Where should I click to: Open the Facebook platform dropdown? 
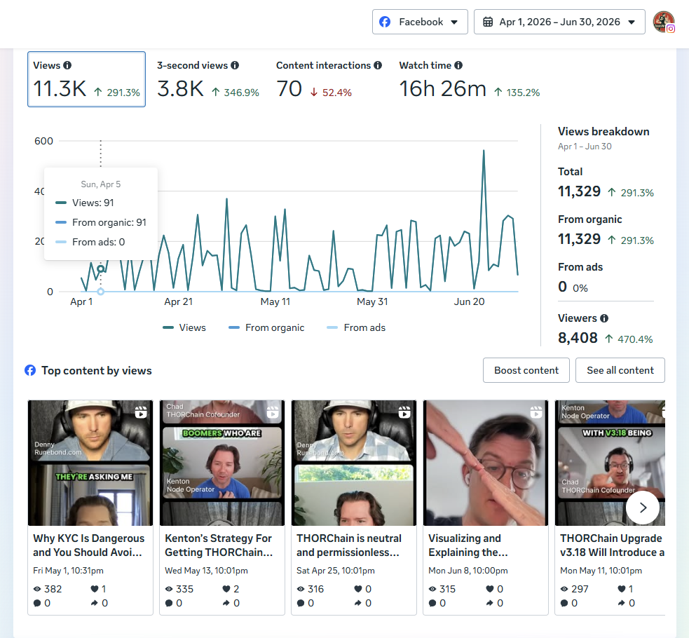coord(420,22)
